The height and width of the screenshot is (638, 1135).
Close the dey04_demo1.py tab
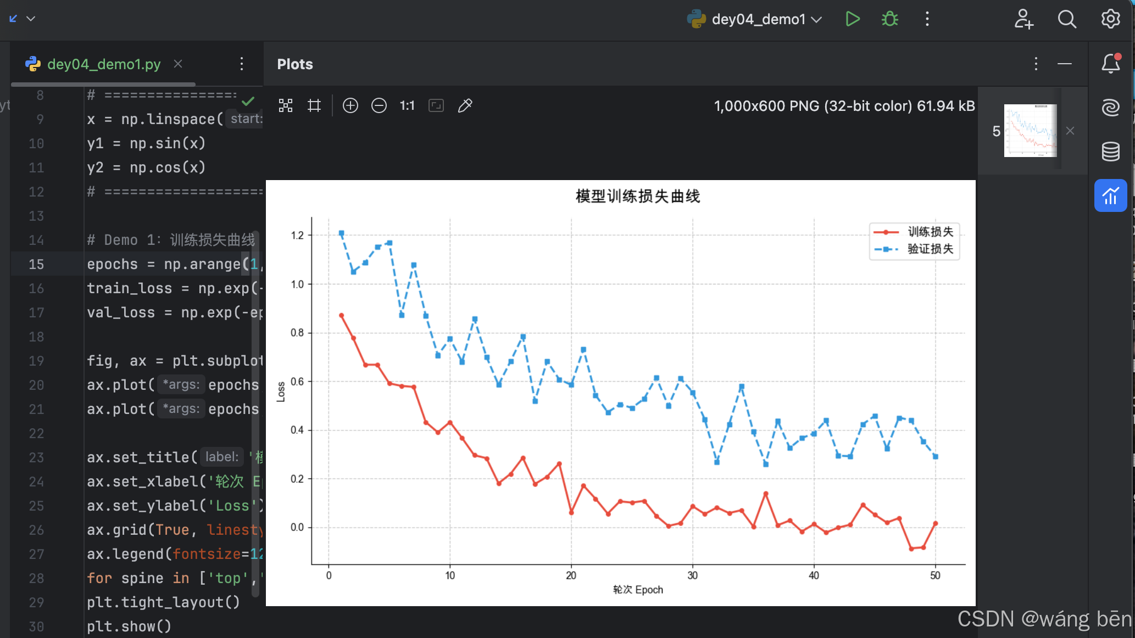point(178,64)
